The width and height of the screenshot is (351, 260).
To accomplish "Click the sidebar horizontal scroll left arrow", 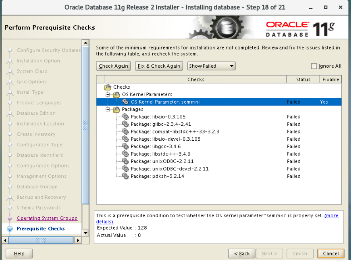I will click(5, 240).
